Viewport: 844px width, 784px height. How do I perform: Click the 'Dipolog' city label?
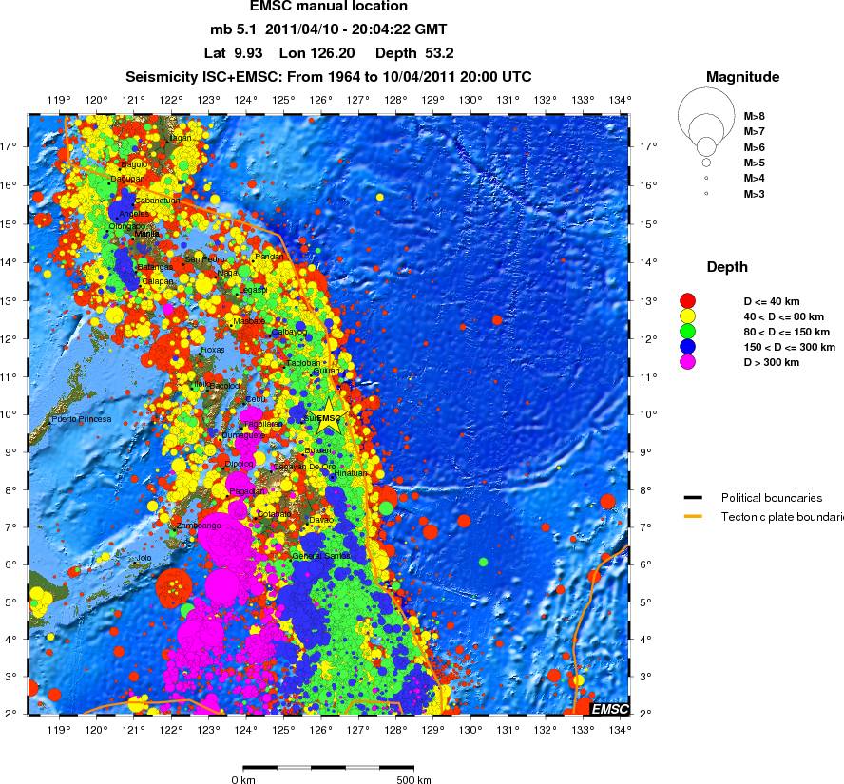239,464
